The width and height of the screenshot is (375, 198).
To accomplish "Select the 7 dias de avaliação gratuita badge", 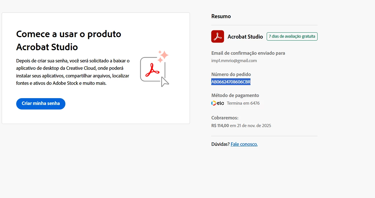I will coord(292,37).
